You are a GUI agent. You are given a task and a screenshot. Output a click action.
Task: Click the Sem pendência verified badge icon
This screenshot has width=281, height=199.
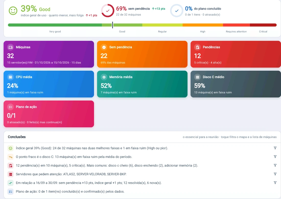coord(104,47)
